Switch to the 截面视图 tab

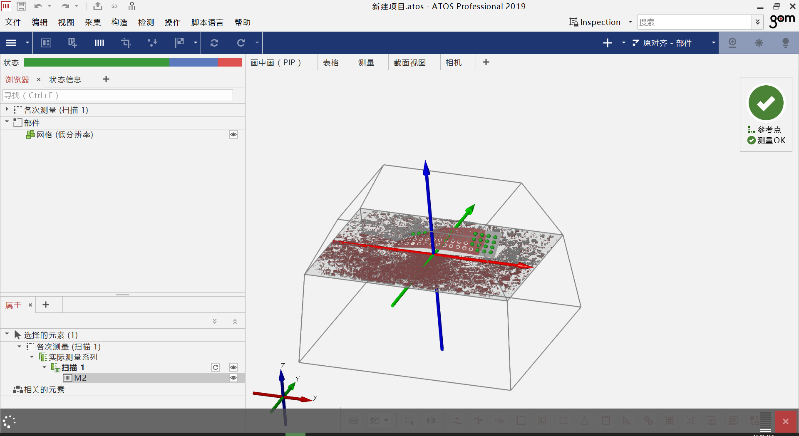[x=409, y=62]
